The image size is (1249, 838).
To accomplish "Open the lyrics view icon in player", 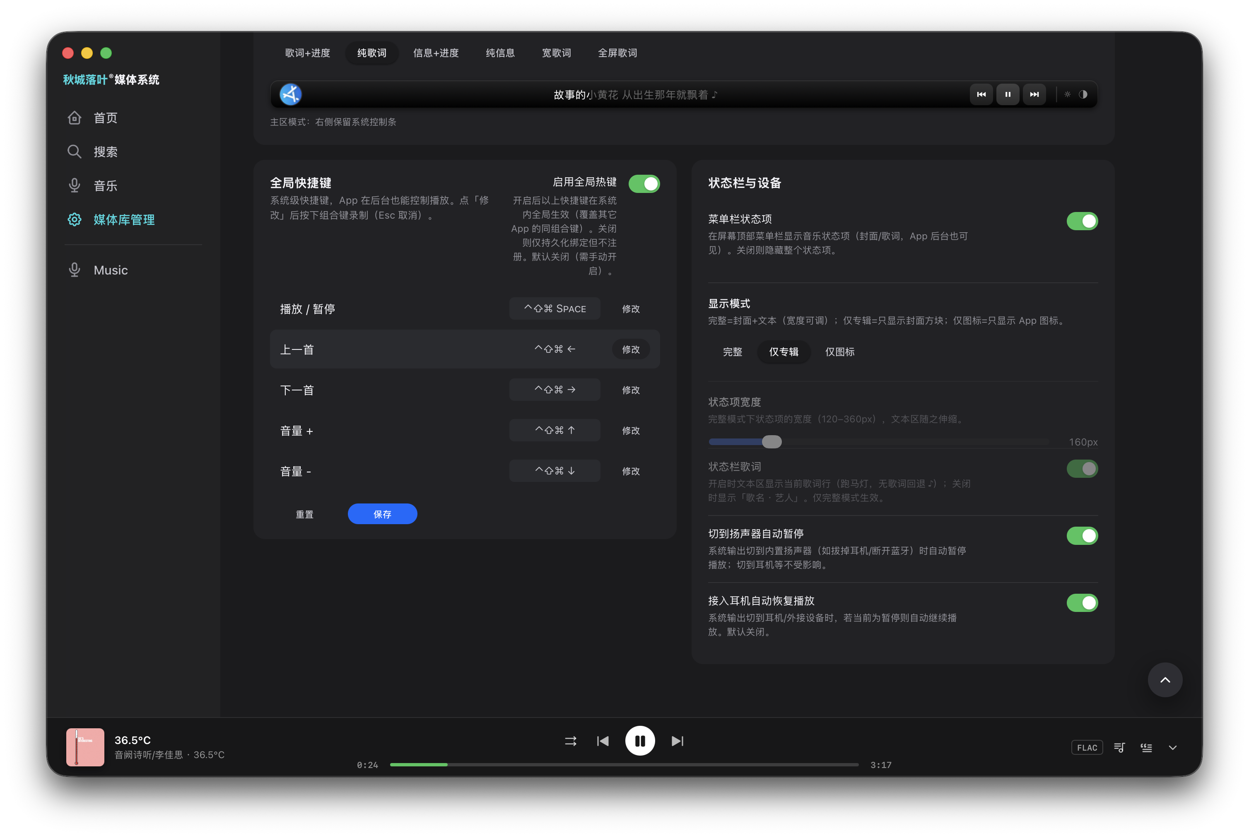I will pos(1146,748).
